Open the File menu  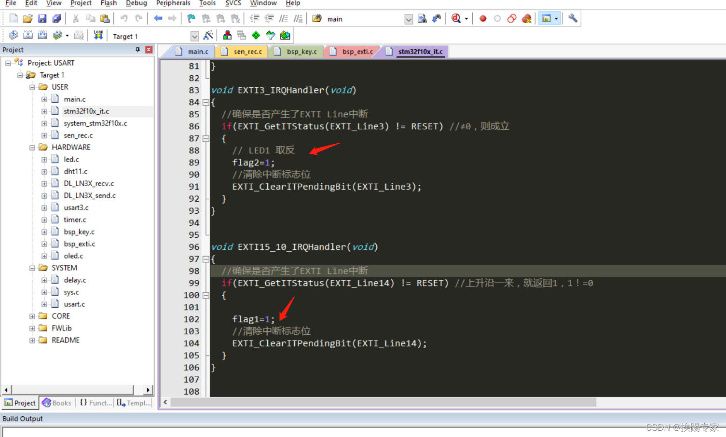pos(11,3)
